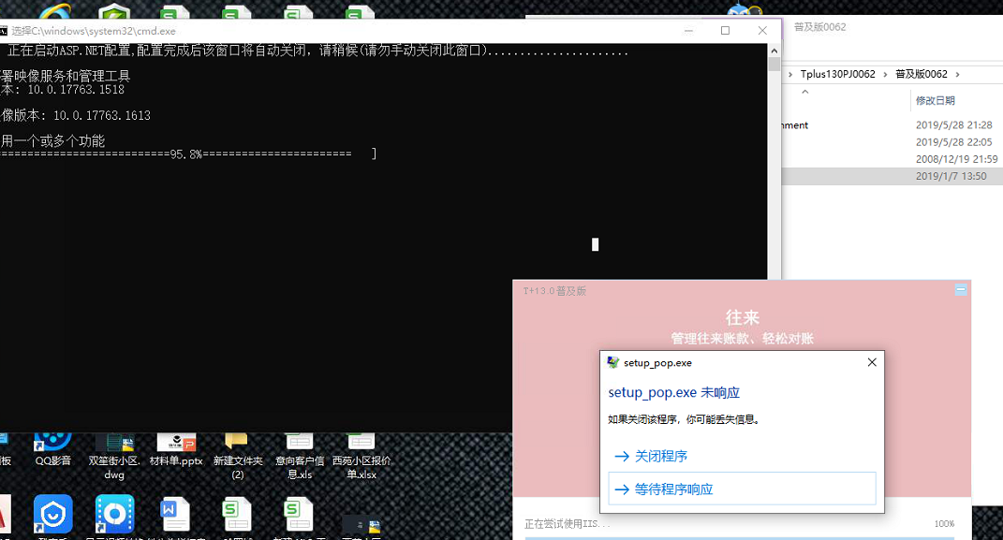Expand the chevron before Tplus130PJ0062 breadcrumb
Screen dimensions: 1003x540
790,74
